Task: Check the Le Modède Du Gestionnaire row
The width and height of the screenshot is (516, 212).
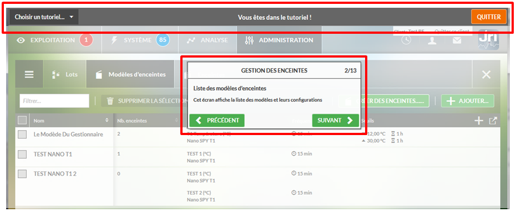Action: coord(22,134)
